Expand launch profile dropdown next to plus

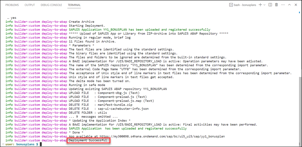(x=264, y=5)
